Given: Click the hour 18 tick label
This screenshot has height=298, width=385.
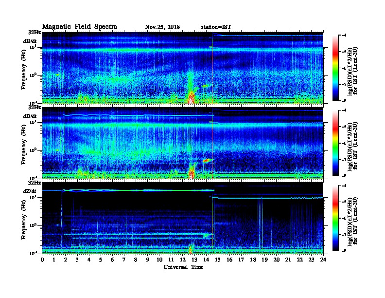Looking at the screenshot, I should [253, 260].
